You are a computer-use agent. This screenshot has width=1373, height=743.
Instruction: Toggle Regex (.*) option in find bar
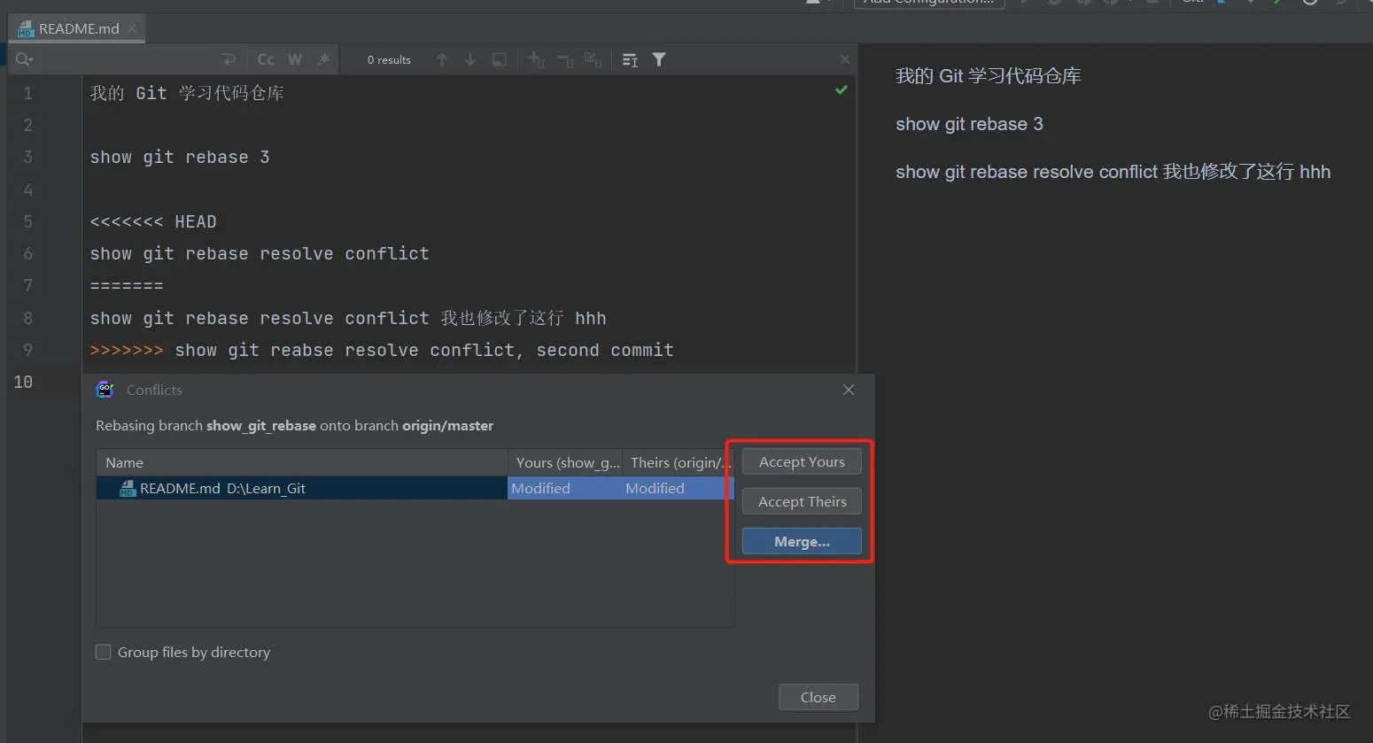point(323,59)
